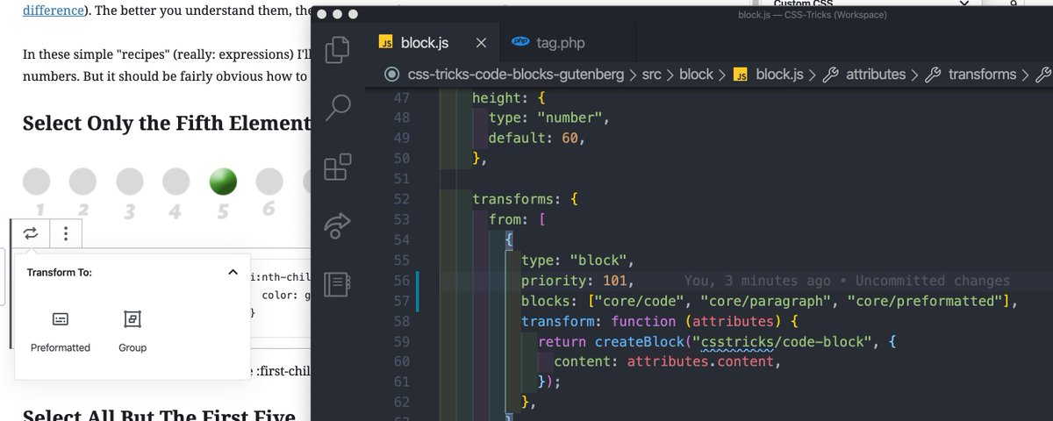Open the Live Share activity bar icon
This screenshot has width=1053, height=421.
click(x=338, y=226)
